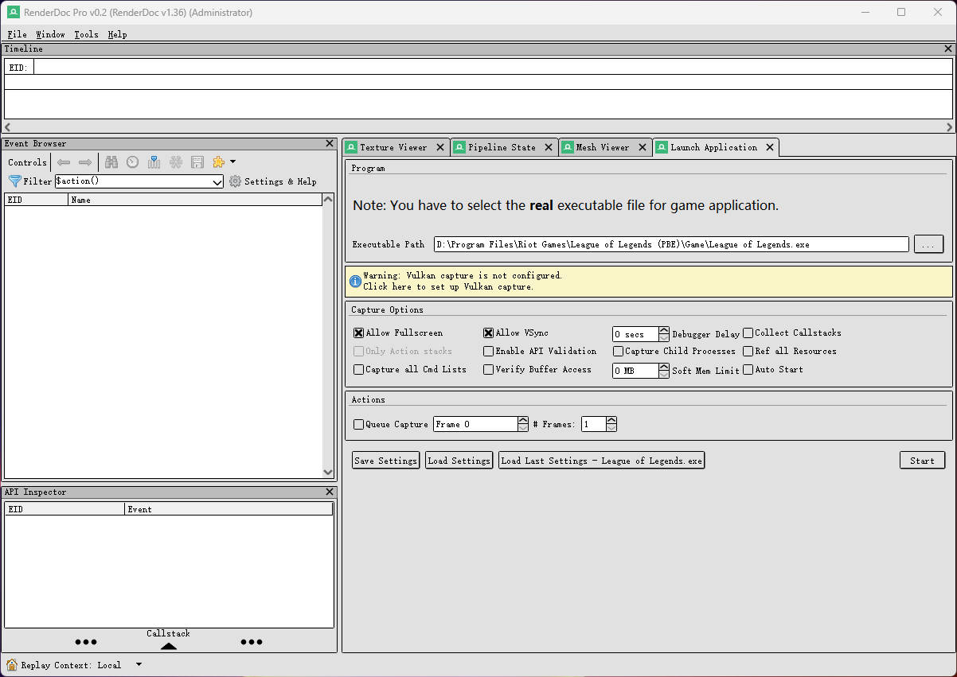Click the RenderDoc logo in title bar
This screenshot has width=957, height=677.
[x=13, y=12]
